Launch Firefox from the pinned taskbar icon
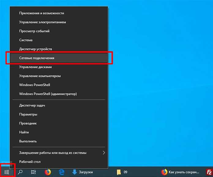Screen dimensions: 213x177 (48, 172)
